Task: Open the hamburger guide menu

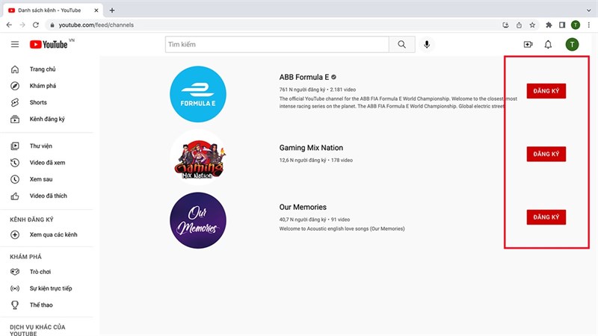Action: pos(15,45)
